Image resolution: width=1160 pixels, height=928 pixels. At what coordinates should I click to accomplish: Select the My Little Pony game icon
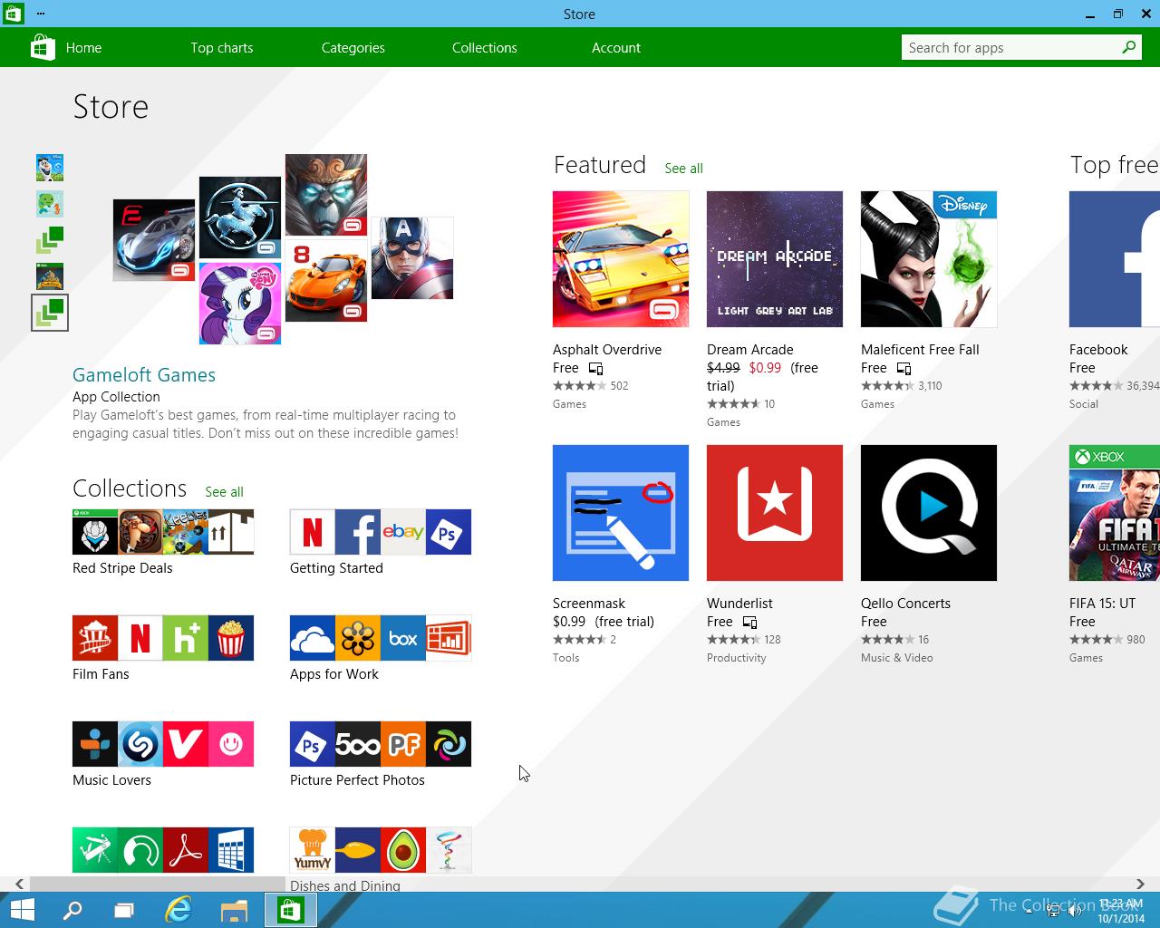(240, 304)
